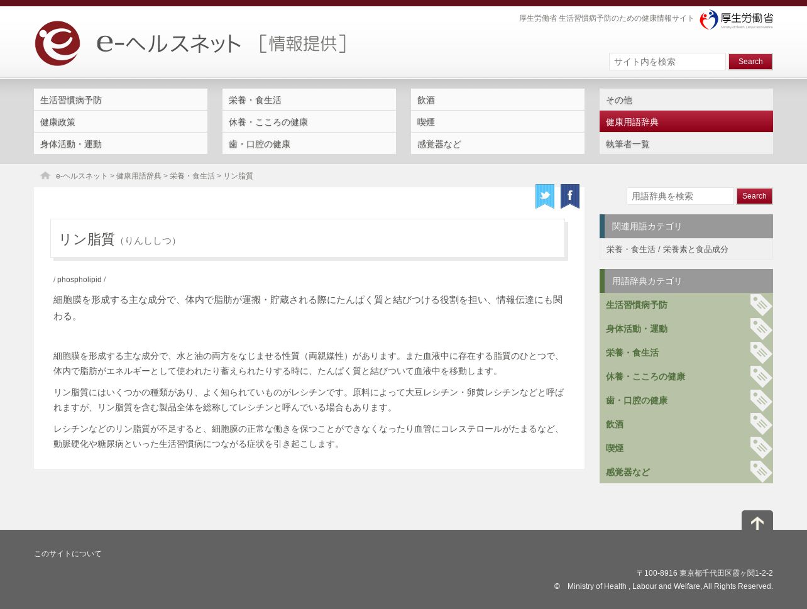The width and height of the screenshot is (807, 609).
Task: Open the 厚生労働省 ministry logo link
Action: [736, 19]
